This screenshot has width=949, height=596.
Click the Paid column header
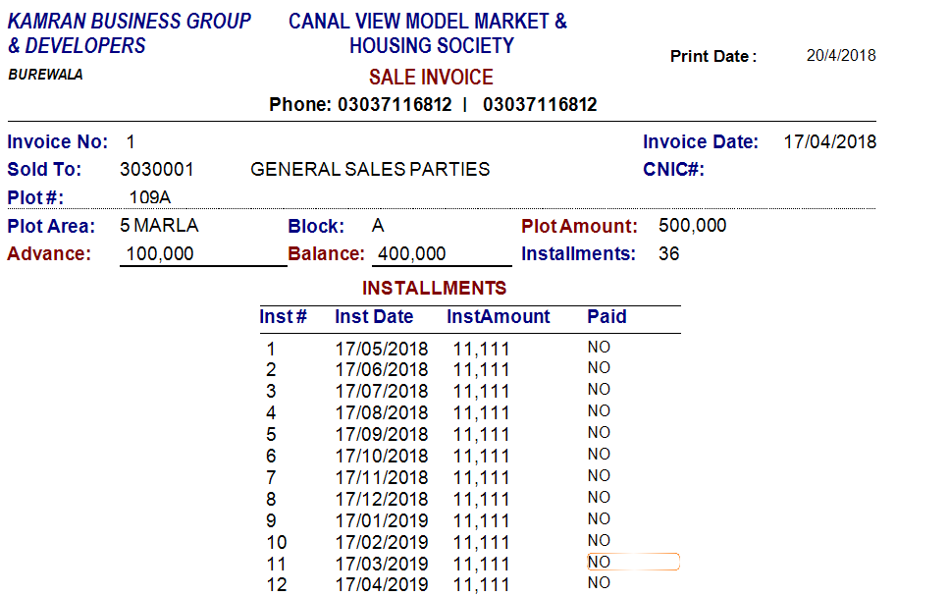(x=606, y=317)
